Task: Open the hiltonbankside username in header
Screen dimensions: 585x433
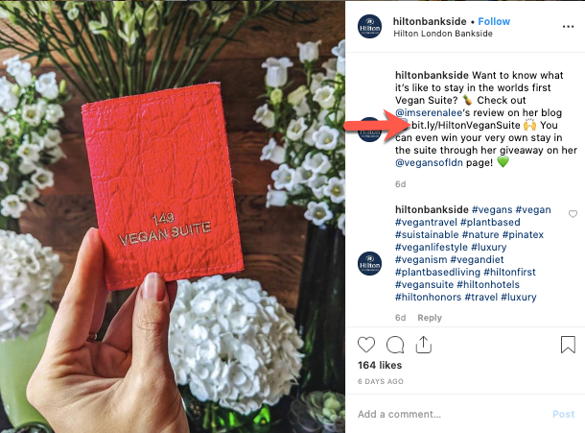Action: coord(430,21)
